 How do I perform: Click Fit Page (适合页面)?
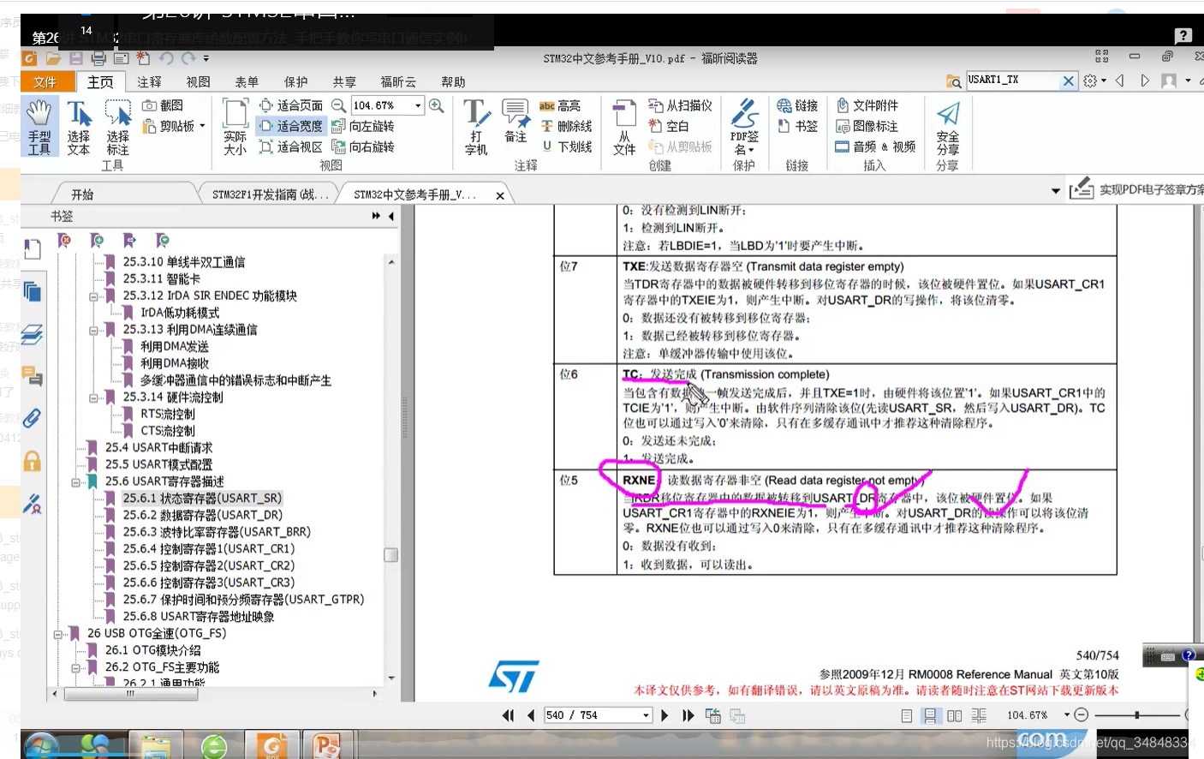[x=291, y=105]
